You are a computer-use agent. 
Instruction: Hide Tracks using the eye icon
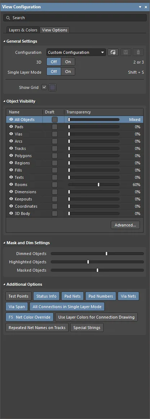(11, 148)
